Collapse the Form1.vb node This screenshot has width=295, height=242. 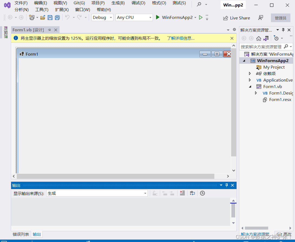pos(250,86)
